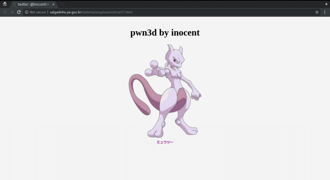Screen dimensions: 330x180
Task: Click the Mewtwo image
Action: (x=165, y=91)
